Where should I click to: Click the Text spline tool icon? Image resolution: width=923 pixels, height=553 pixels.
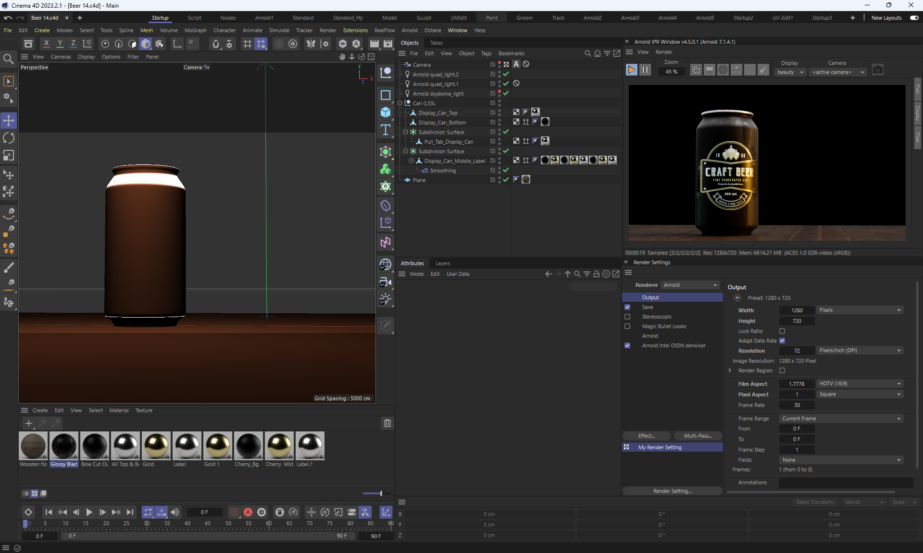pos(386,130)
